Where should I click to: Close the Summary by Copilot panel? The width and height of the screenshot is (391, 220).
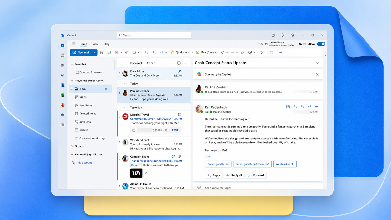click(x=317, y=74)
